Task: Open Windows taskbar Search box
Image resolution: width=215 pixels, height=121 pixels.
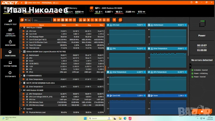Action: point(100,118)
